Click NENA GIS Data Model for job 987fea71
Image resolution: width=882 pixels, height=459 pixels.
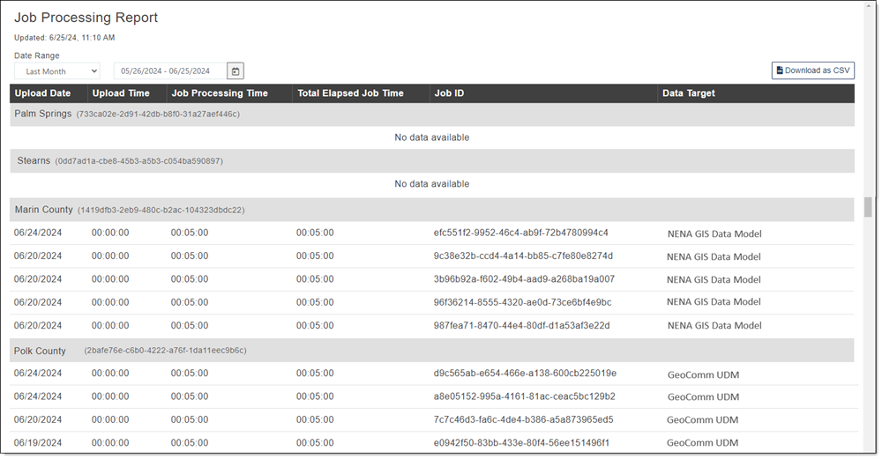click(714, 325)
